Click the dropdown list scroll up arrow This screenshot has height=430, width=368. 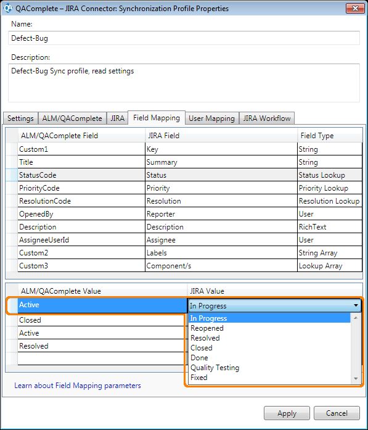click(356, 318)
